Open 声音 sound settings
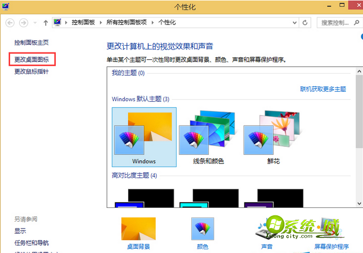The width and height of the screenshot is (363, 253). click(267, 247)
